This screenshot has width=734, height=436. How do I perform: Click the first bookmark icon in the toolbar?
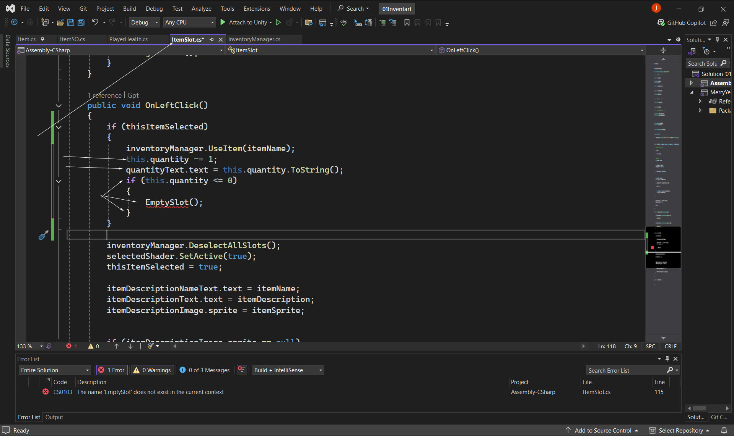pos(407,23)
